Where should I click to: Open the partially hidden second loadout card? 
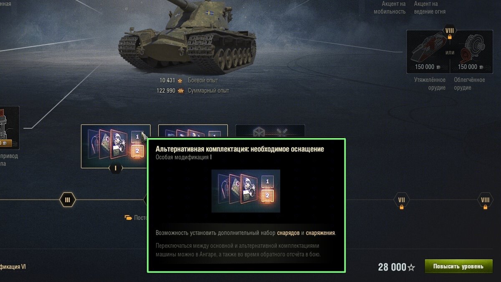193,132
